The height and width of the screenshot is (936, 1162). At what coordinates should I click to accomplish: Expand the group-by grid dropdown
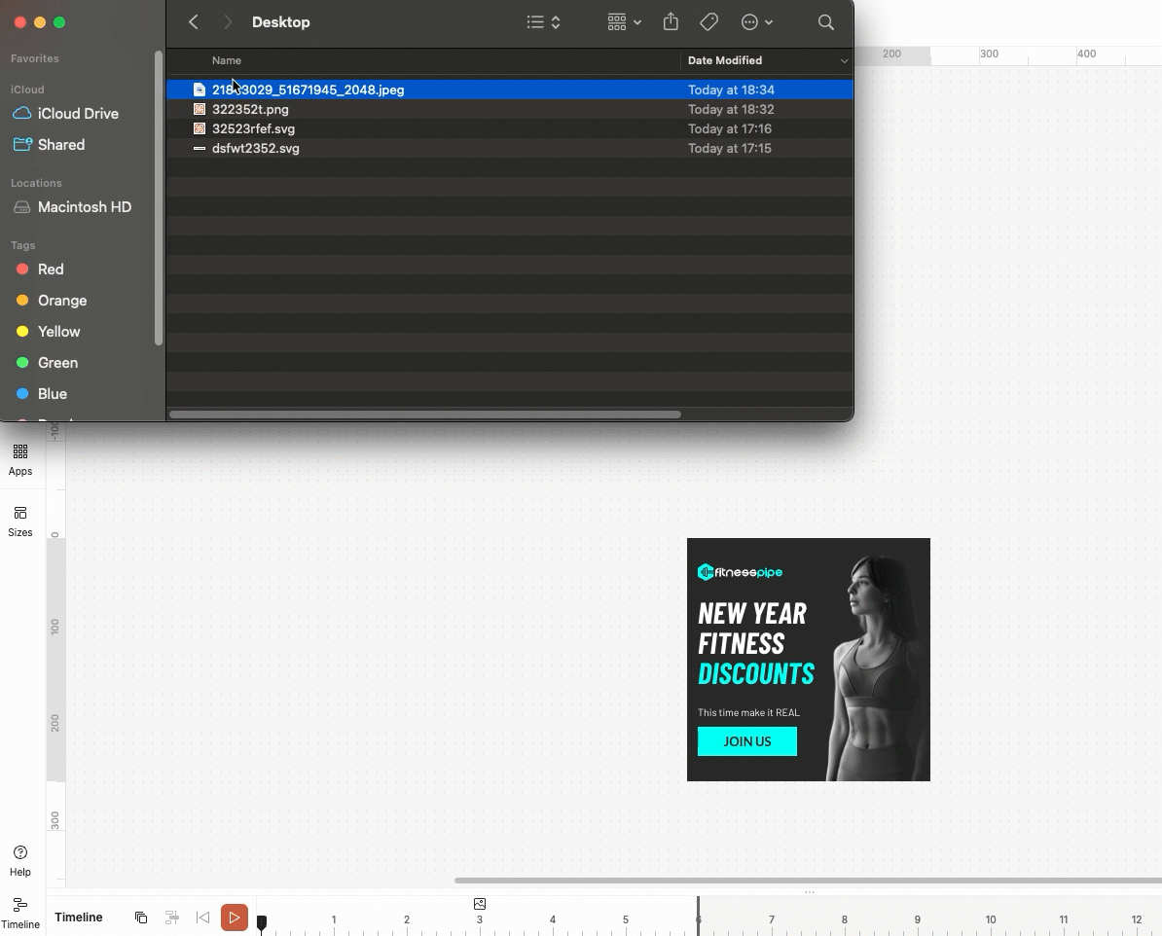pos(624,22)
